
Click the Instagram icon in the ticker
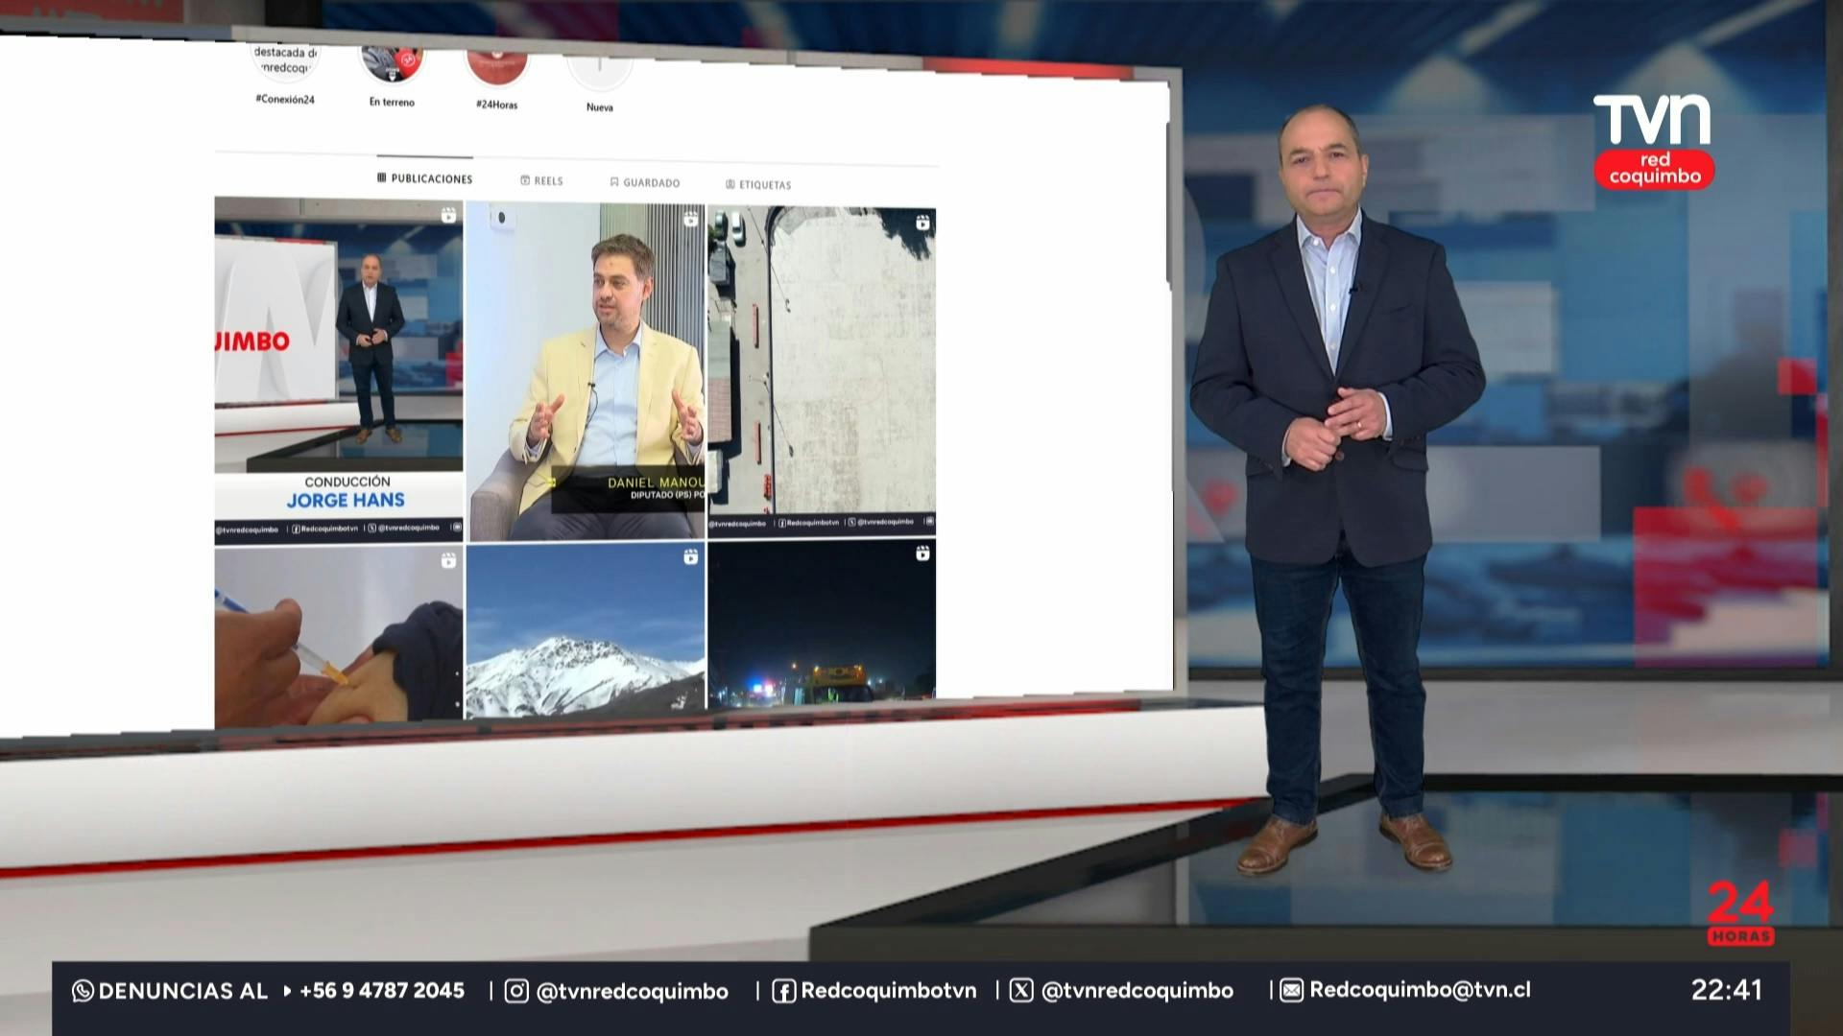[x=516, y=991]
